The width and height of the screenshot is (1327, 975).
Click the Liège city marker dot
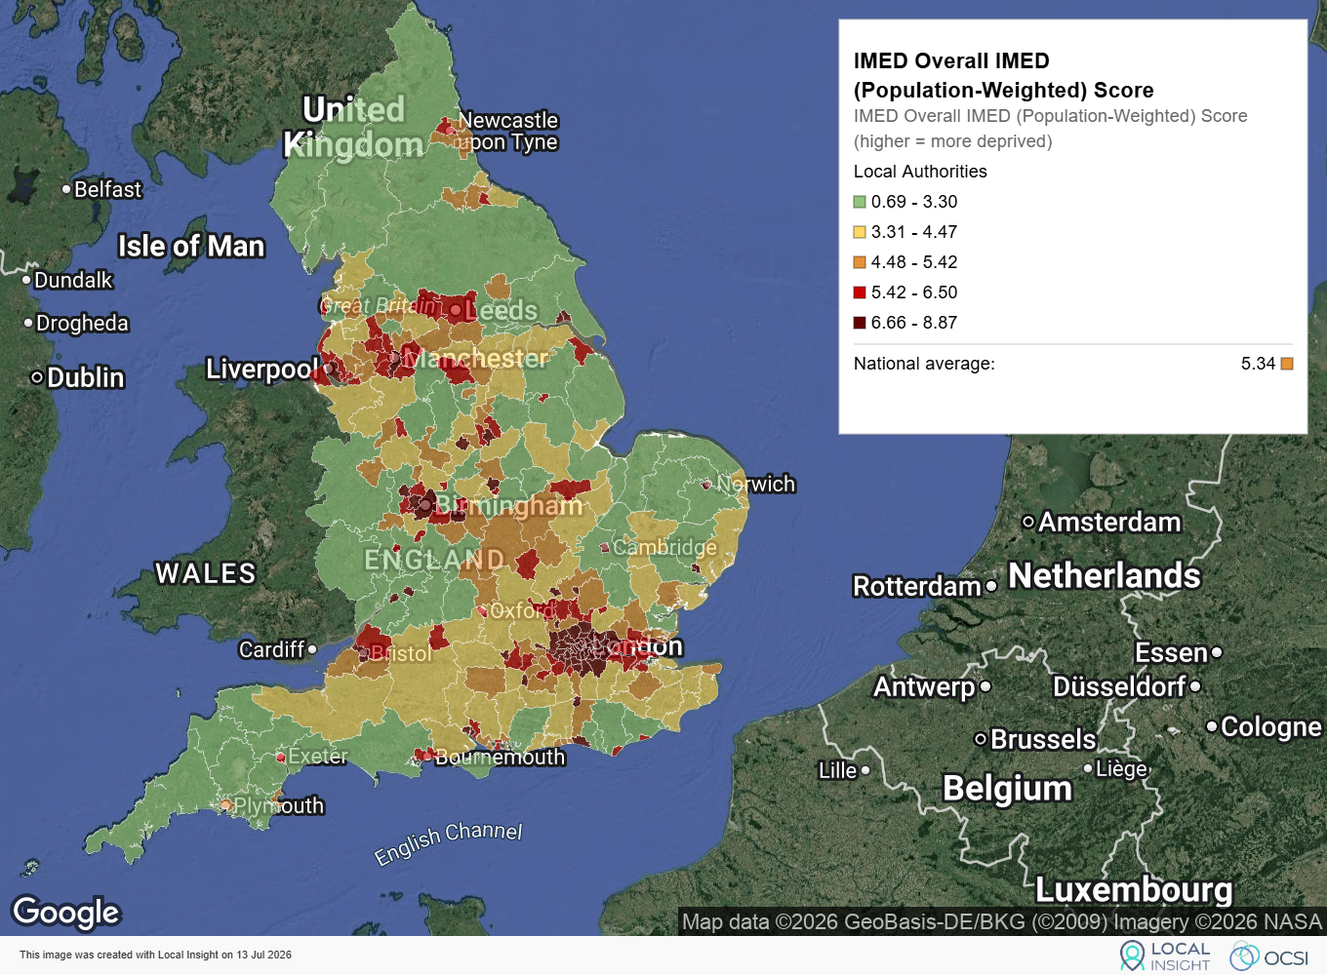click(x=1089, y=768)
